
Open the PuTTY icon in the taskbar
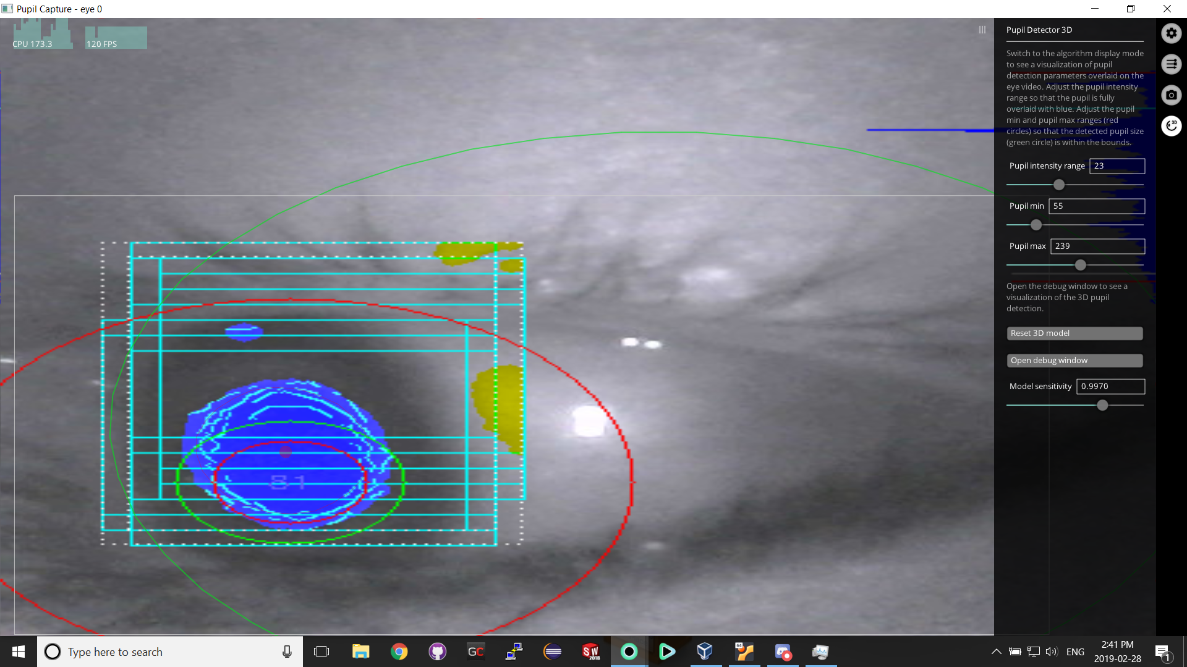(514, 652)
